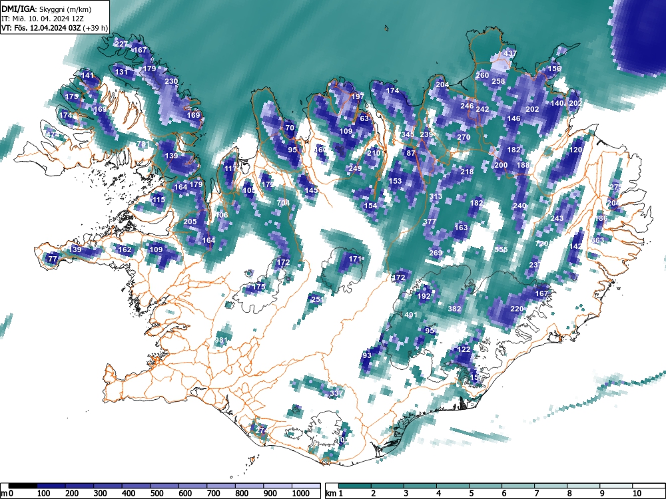Click visibility value 93

(367, 355)
